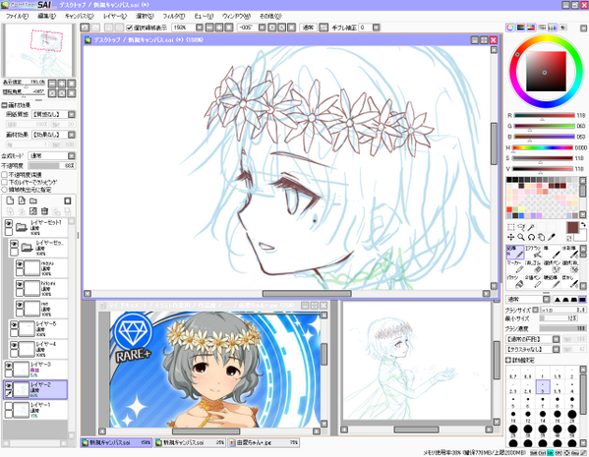Adjust the layer opacity (不透明度) slider
This screenshot has width=589, height=457.
[x=52, y=166]
